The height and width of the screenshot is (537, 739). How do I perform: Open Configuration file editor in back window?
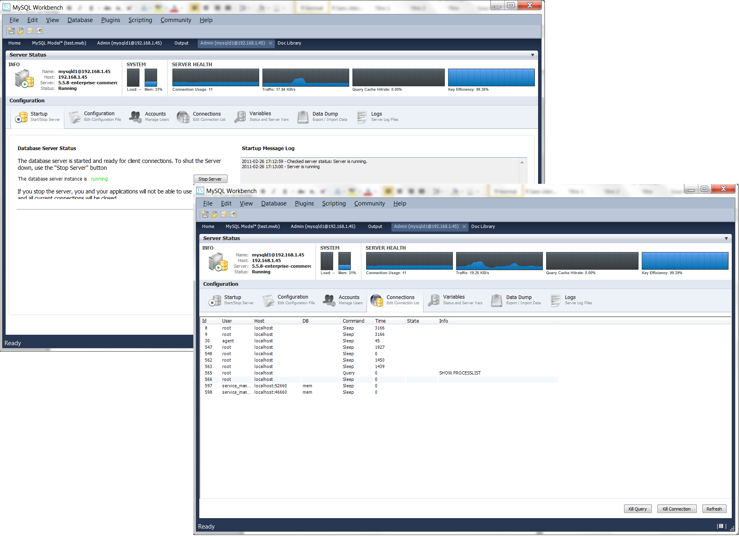coord(96,117)
